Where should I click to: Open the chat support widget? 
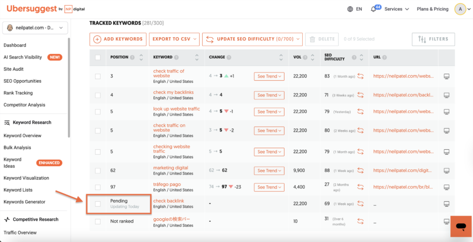click(x=461, y=226)
